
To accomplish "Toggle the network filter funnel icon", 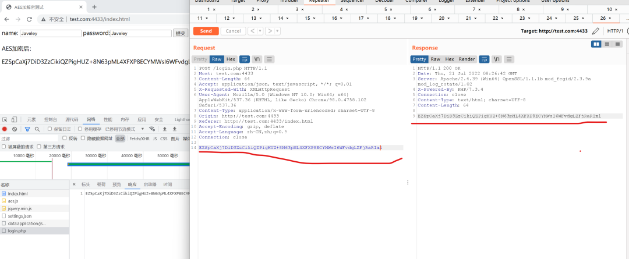I will point(27,129).
